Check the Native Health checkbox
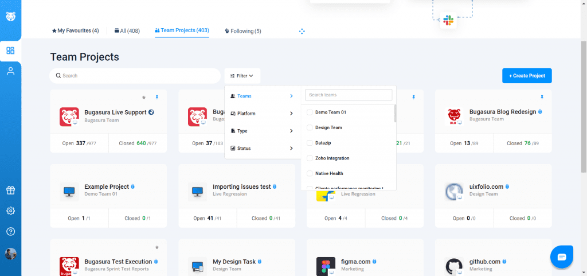The width and height of the screenshot is (587, 276). 310,174
